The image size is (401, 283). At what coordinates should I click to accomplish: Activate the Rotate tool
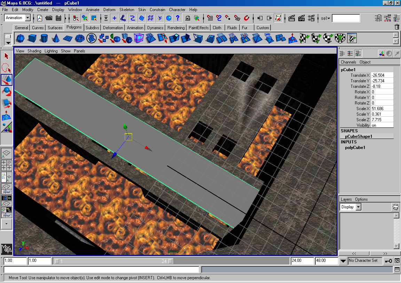click(x=7, y=92)
